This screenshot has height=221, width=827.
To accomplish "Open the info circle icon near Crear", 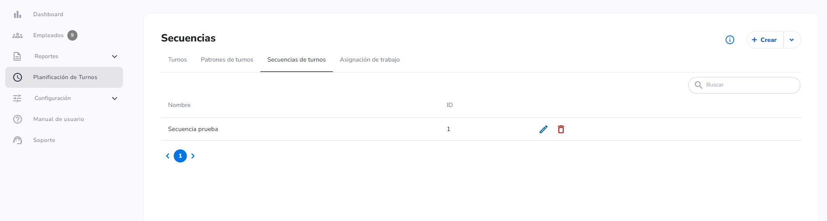I will click(x=730, y=40).
